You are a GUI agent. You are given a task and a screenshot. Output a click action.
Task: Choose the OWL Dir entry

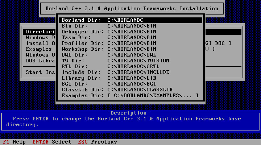click(130, 55)
